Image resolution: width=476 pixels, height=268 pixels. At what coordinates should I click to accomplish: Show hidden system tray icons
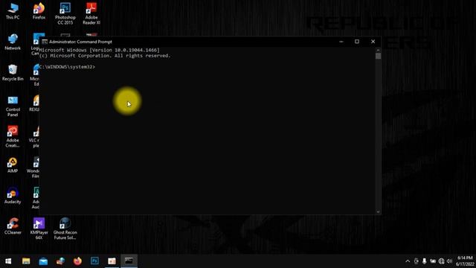[408, 261]
